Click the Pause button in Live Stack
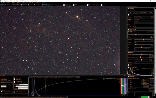The width and height of the screenshot is (156, 98). tap(3, 87)
